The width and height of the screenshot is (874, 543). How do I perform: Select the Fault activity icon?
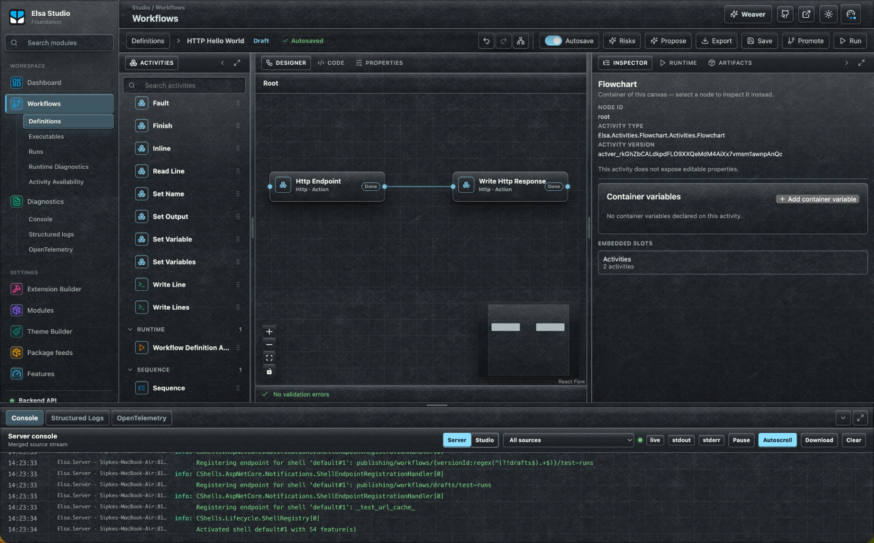[142, 103]
